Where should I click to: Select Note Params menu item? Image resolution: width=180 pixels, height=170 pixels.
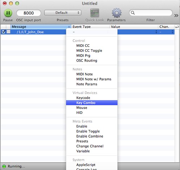92,84
